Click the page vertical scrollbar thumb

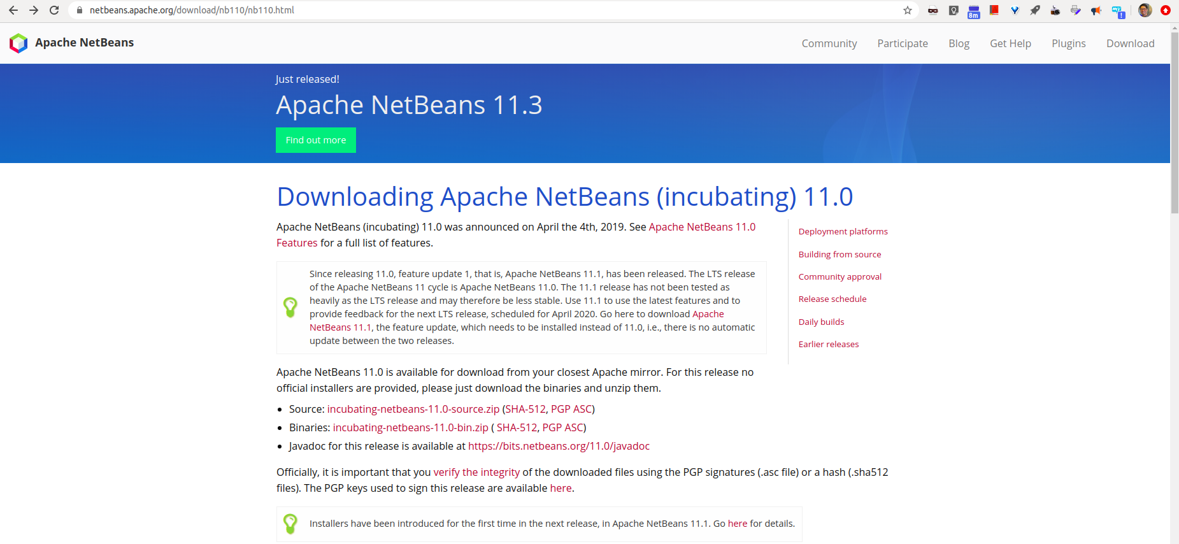[x=1175, y=123]
